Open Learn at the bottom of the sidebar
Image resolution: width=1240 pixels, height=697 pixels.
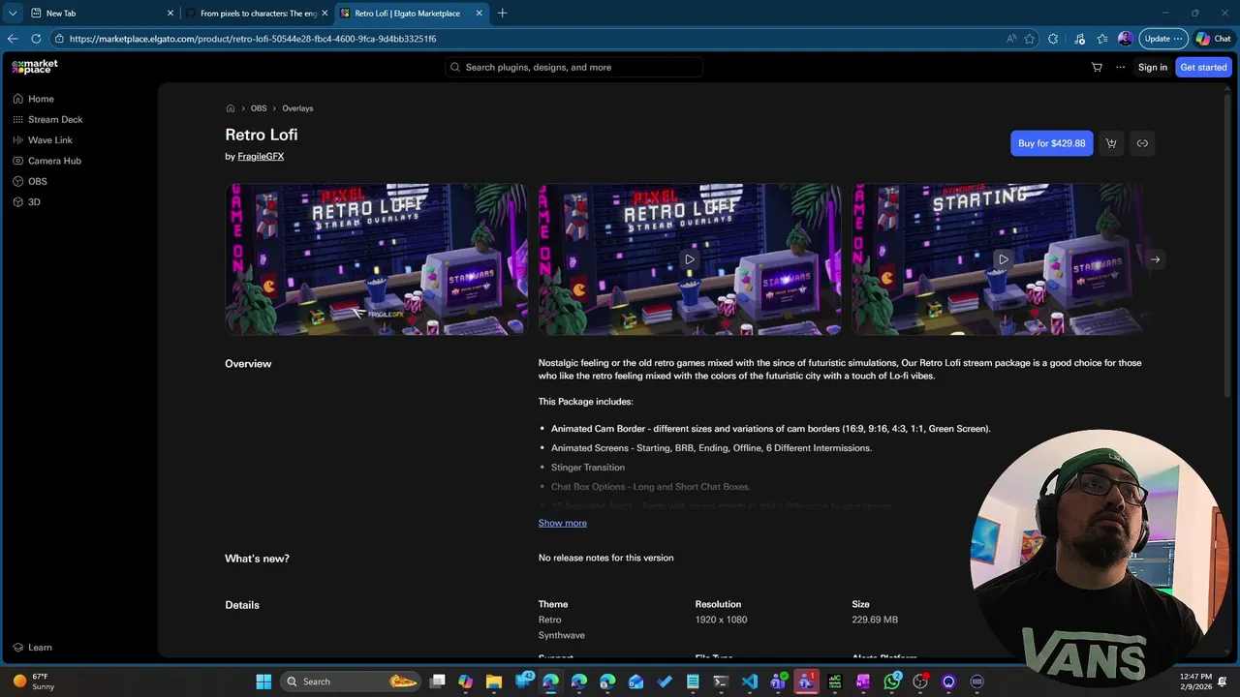point(33,648)
